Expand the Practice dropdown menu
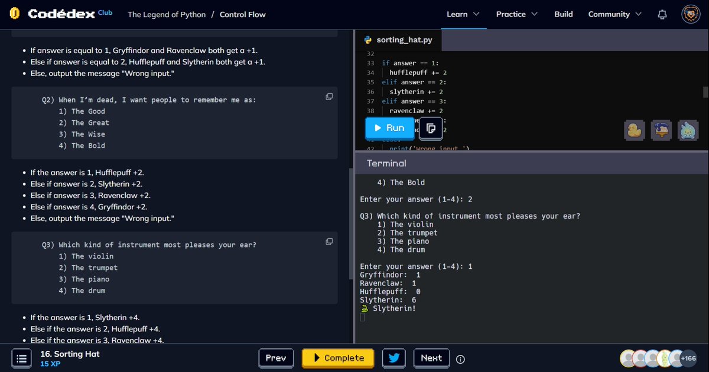This screenshot has width=709, height=372. click(x=516, y=14)
